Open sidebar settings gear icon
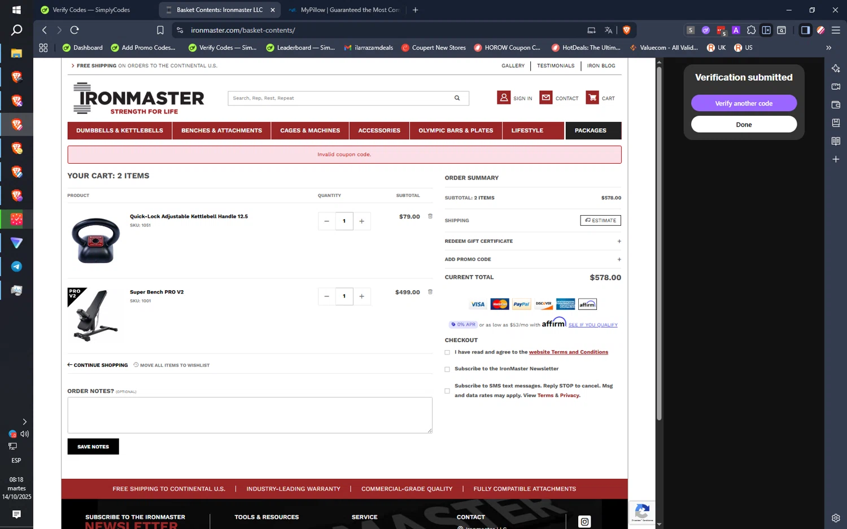Viewport: 847px width, 529px height. pyautogui.click(x=836, y=518)
